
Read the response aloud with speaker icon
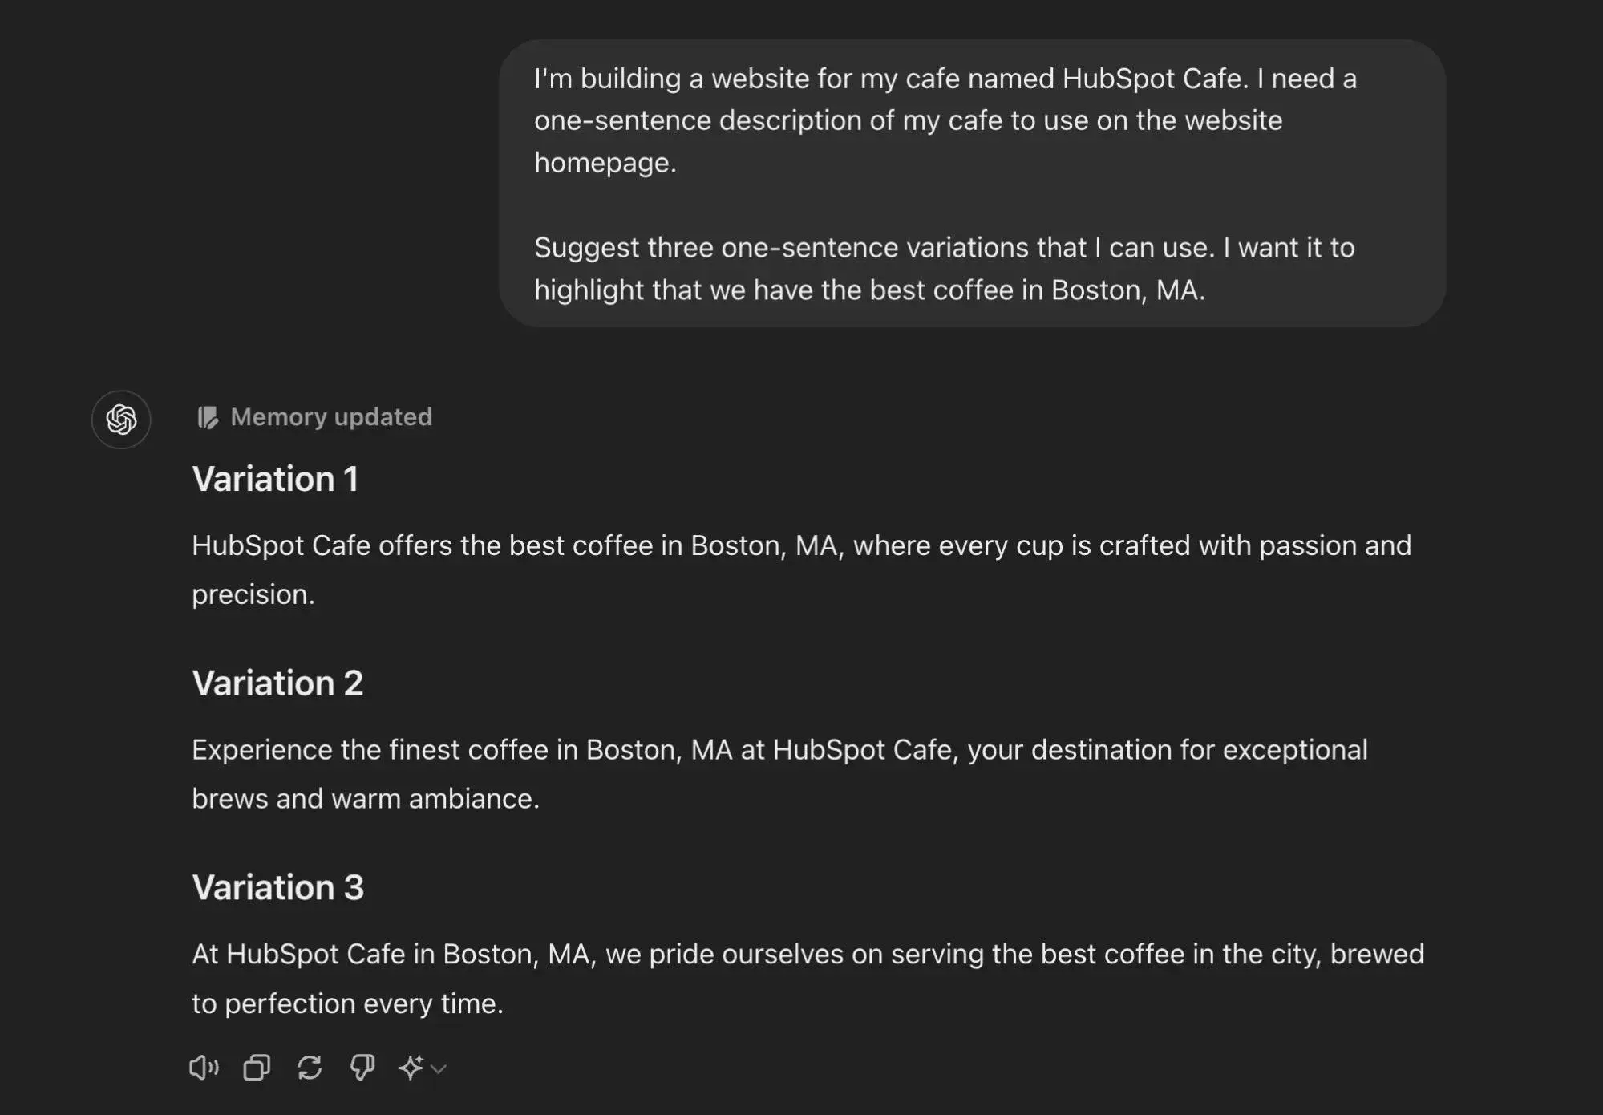point(204,1068)
